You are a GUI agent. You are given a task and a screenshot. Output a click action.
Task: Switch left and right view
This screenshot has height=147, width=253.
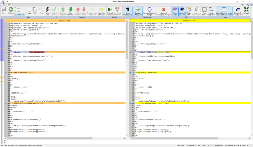click(x=238, y=11)
